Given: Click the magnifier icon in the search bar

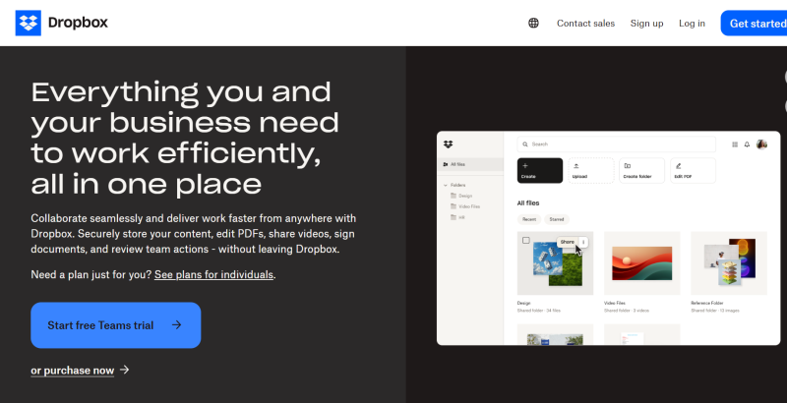Looking at the screenshot, I should (525, 144).
